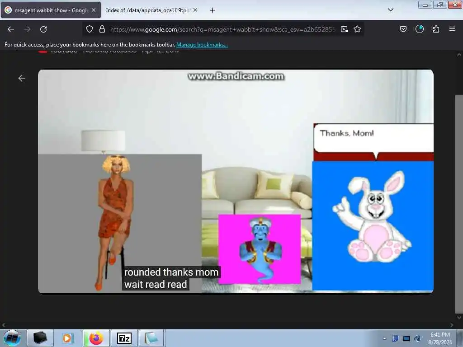Click the scroll down arrow on the page scrollbar
The width and height of the screenshot is (463, 347).
pyautogui.click(x=459, y=318)
